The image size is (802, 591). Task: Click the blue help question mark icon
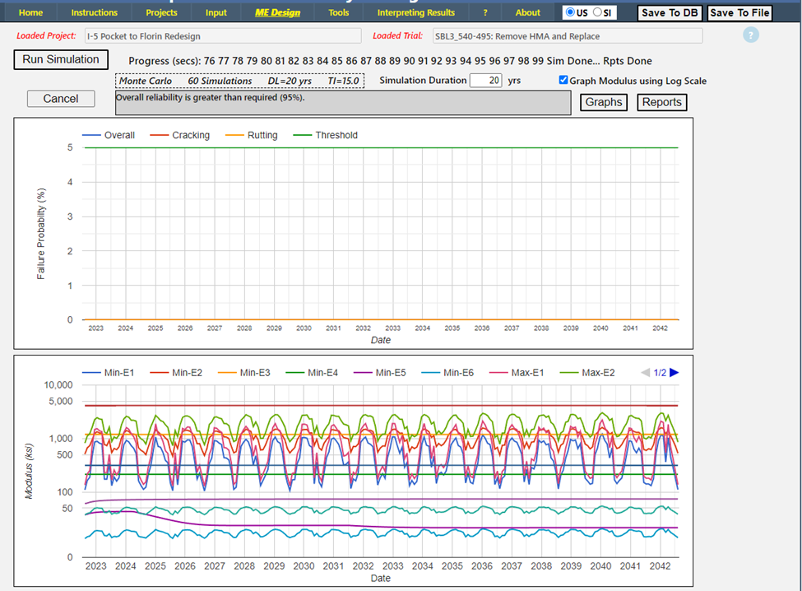click(750, 35)
